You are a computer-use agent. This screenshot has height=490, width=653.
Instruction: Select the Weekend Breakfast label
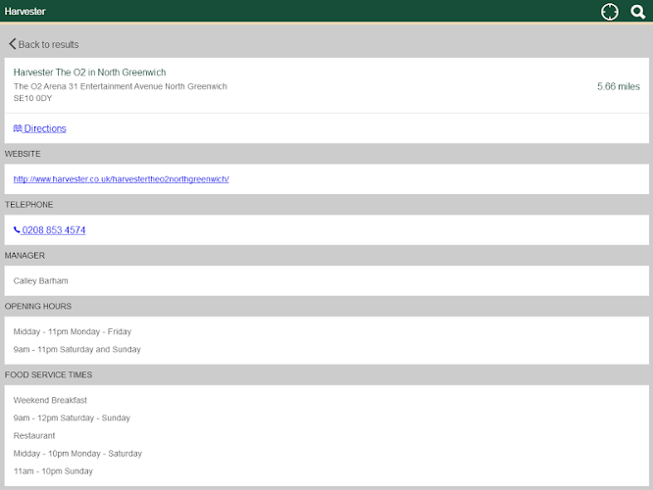coord(50,401)
